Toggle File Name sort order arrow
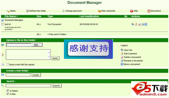Screen dimensions: 169x98 pyautogui.click(x=17, y=16)
